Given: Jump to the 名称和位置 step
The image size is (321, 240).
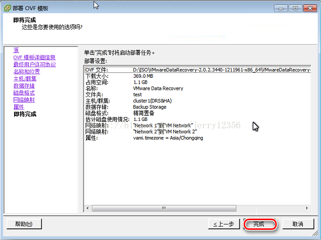Looking at the screenshot, I should pyautogui.click(x=27, y=71).
